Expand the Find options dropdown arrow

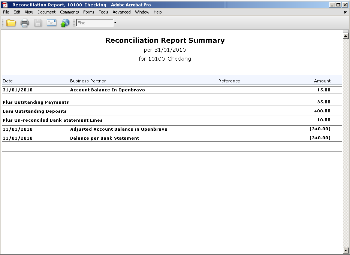[115, 23]
